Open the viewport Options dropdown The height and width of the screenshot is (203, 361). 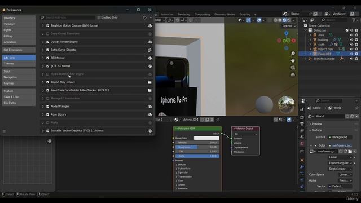pyautogui.click(x=289, y=26)
